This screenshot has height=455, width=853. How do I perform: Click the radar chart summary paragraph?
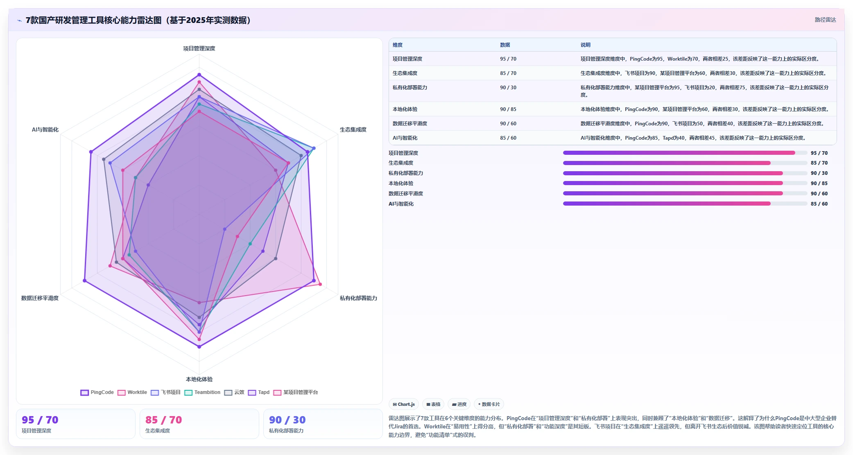tap(613, 426)
